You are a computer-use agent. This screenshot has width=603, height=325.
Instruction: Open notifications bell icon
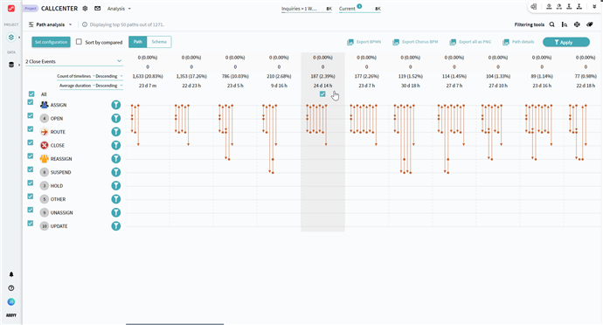coord(11,274)
